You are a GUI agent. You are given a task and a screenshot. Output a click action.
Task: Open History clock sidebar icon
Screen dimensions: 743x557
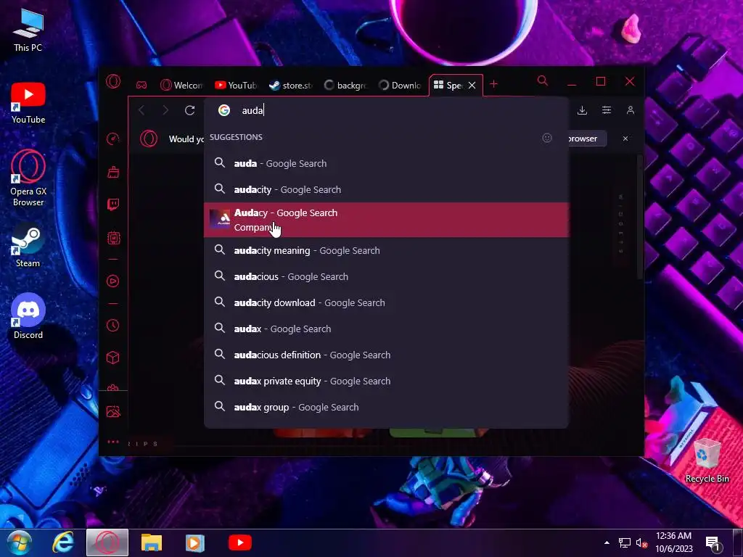(x=112, y=326)
